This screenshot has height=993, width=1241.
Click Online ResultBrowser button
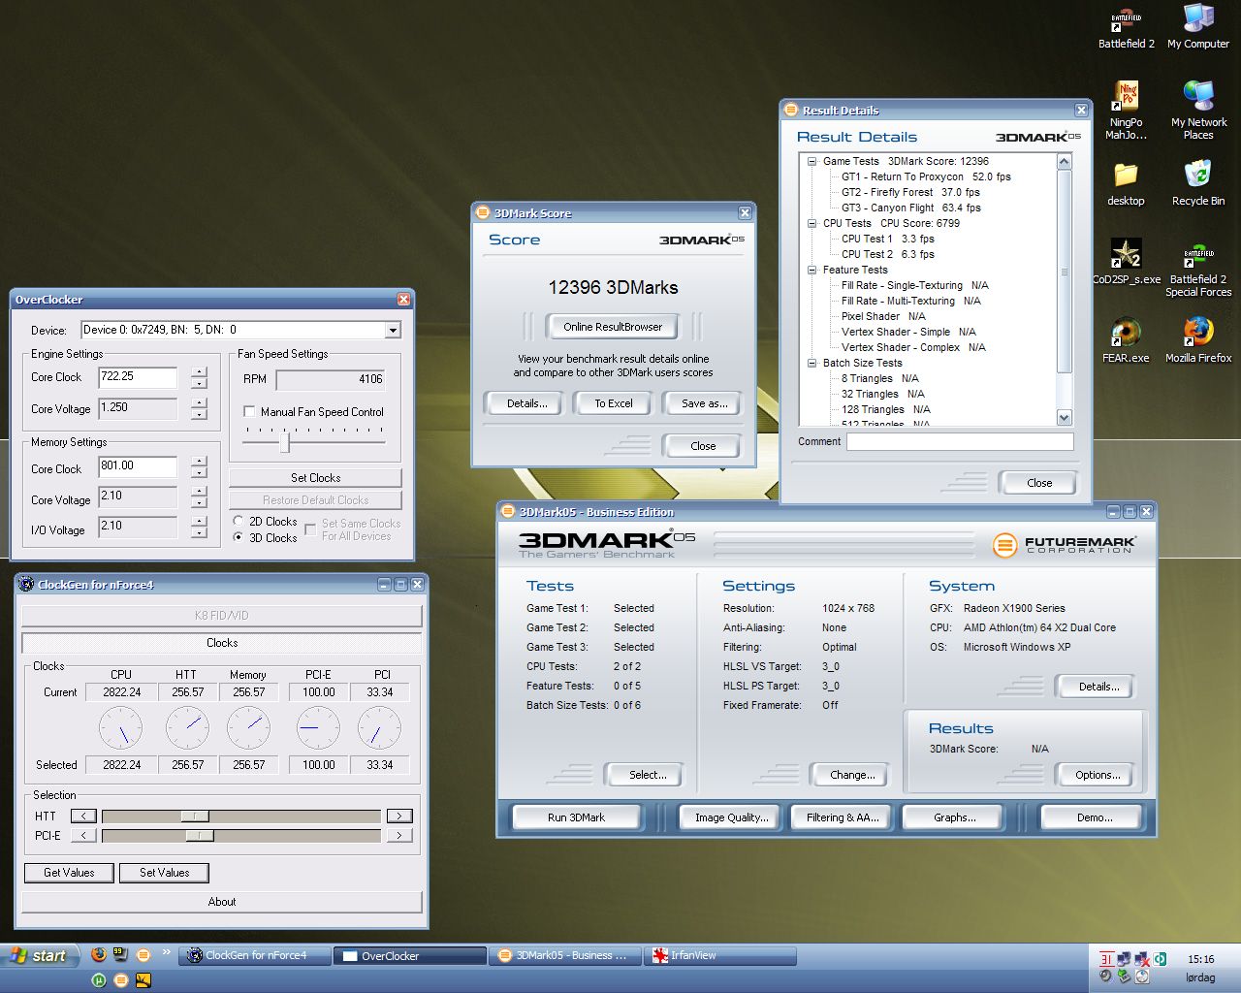pyautogui.click(x=613, y=327)
